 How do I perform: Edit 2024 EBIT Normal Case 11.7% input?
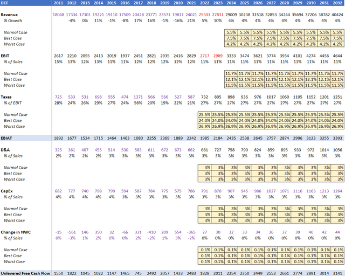231,73
